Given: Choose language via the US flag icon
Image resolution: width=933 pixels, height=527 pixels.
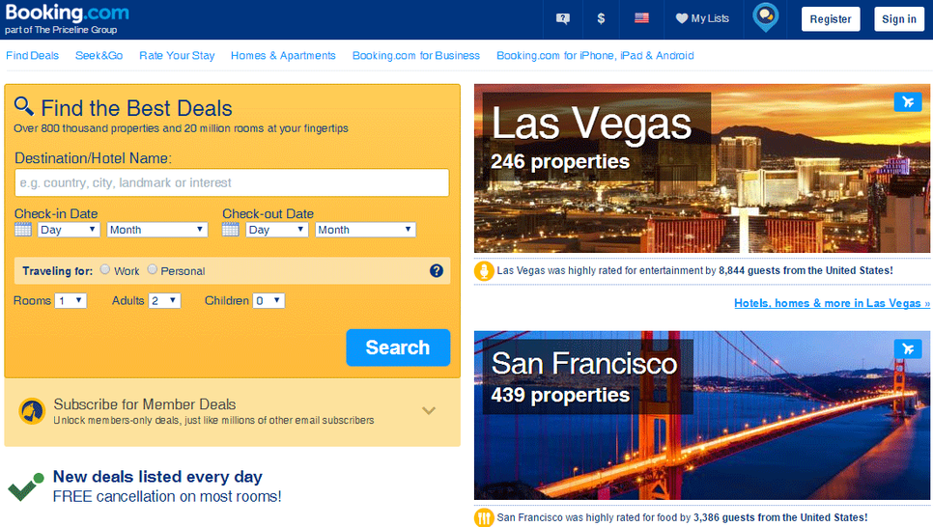Looking at the screenshot, I should 641,18.
